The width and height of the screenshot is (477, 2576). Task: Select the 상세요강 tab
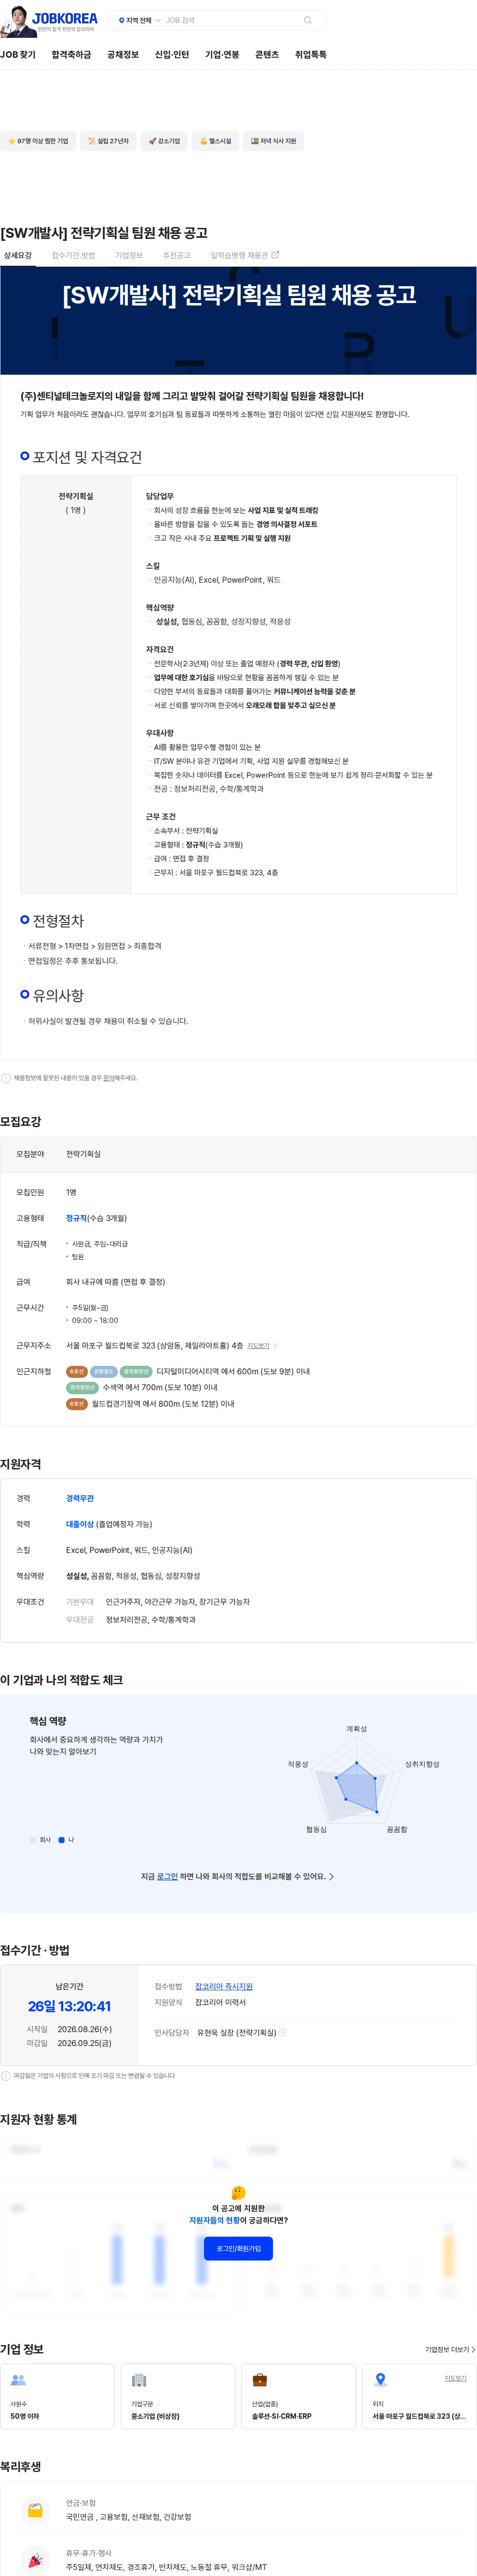(18, 255)
